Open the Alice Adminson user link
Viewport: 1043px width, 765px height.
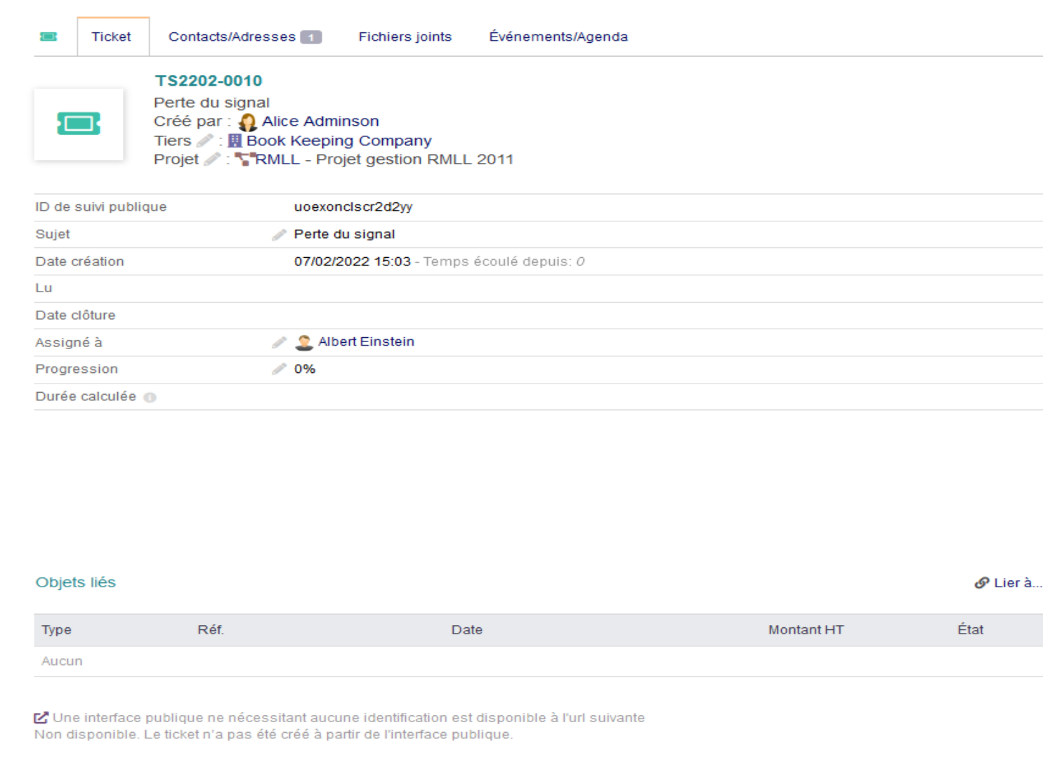[x=320, y=122]
